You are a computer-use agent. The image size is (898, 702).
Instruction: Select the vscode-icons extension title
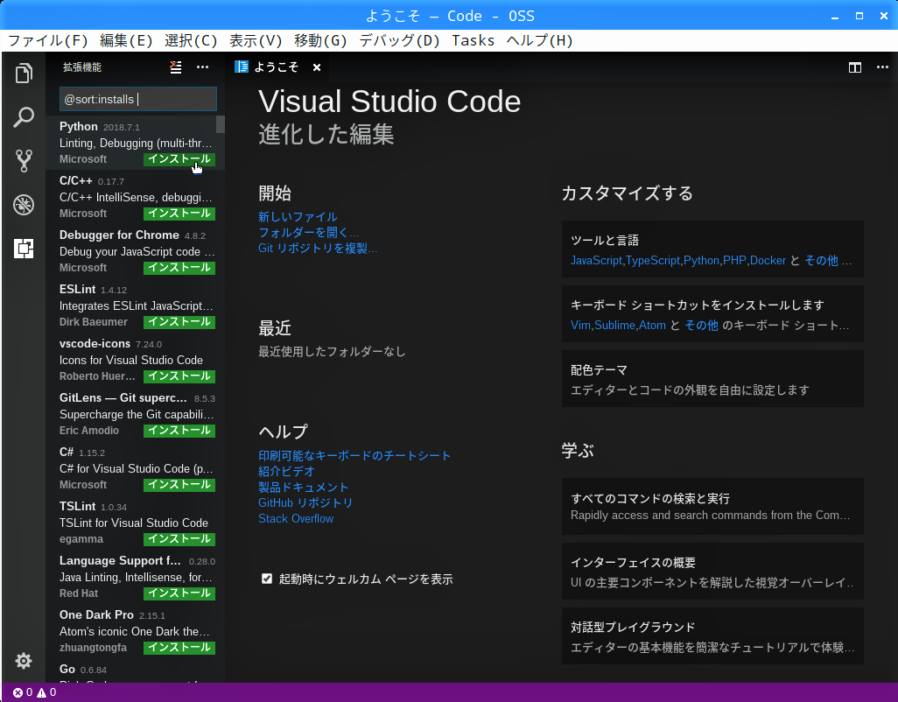tap(95, 343)
